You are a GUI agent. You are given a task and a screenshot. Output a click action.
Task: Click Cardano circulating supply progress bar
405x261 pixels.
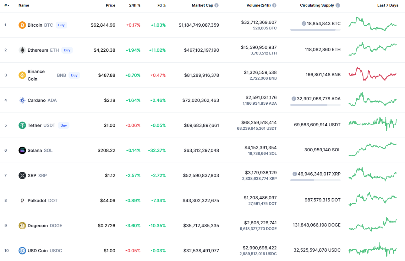click(x=315, y=105)
